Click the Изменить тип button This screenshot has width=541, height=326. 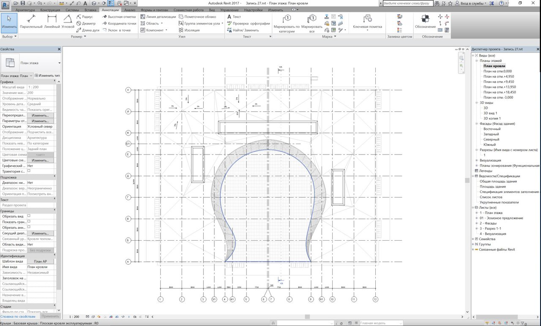point(46,76)
